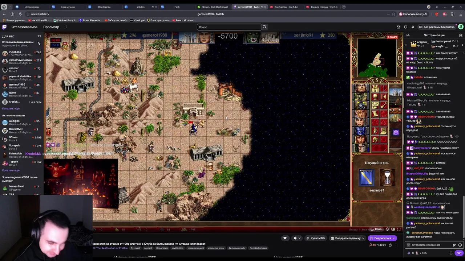Switch to theatre mode

(x=393, y=229)
